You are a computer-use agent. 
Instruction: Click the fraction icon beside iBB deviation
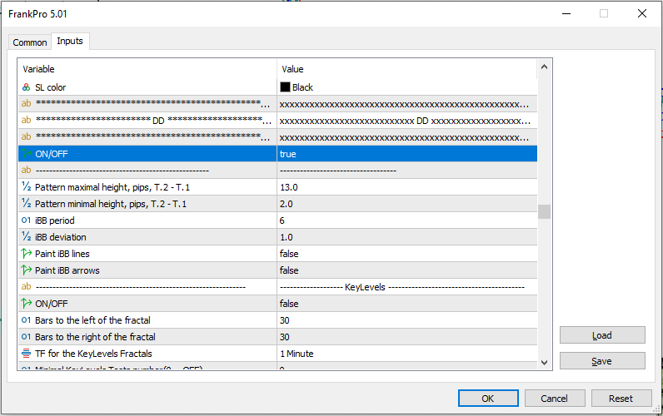coord(26,237)
